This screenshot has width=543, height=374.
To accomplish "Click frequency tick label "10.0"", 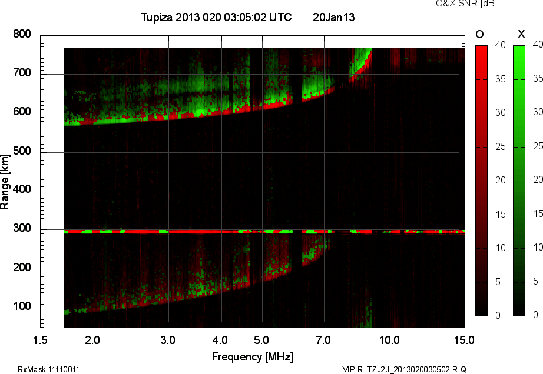I will (x=390, y=340).
